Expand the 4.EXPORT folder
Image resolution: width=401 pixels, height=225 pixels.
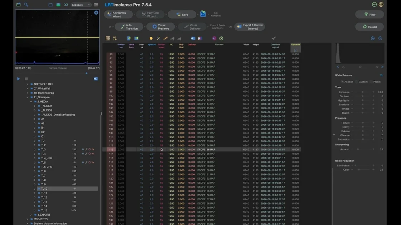pos(31,215)
